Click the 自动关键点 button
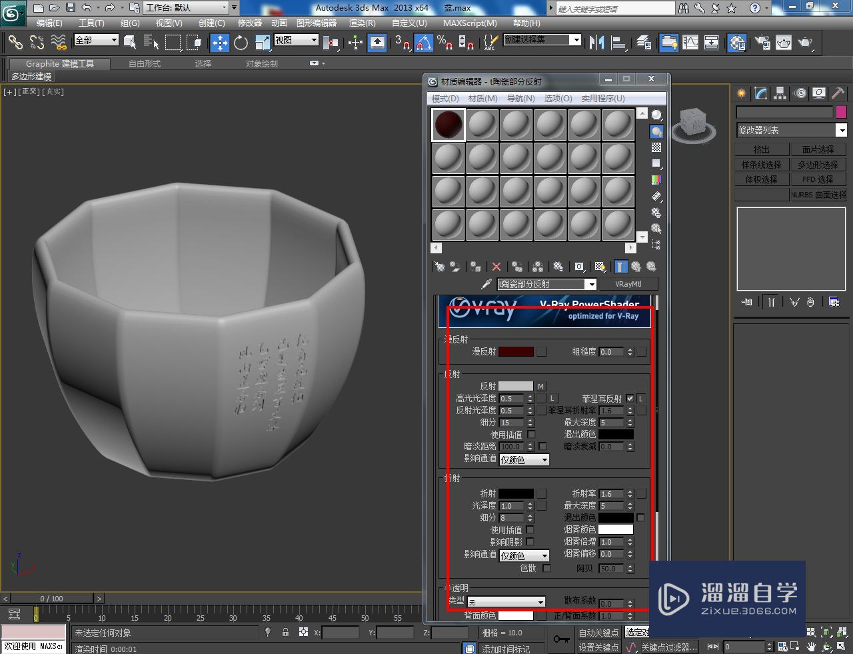The height and width of the screenshot is (654, 853). click(x=598, y=633)
